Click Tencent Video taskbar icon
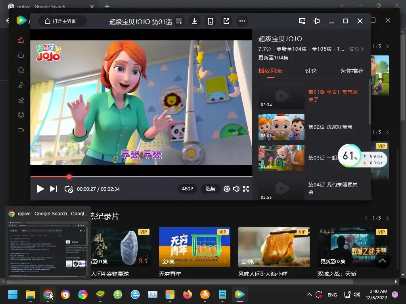Screen dimensions: 406x304 (239, 294)
